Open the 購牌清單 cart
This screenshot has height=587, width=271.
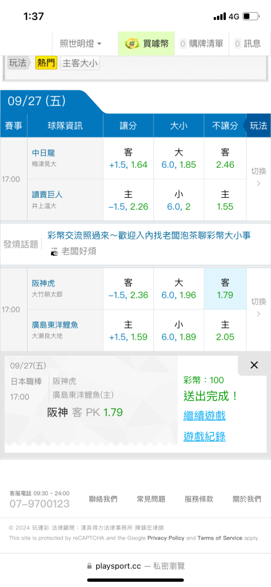[x=201, y=44]
